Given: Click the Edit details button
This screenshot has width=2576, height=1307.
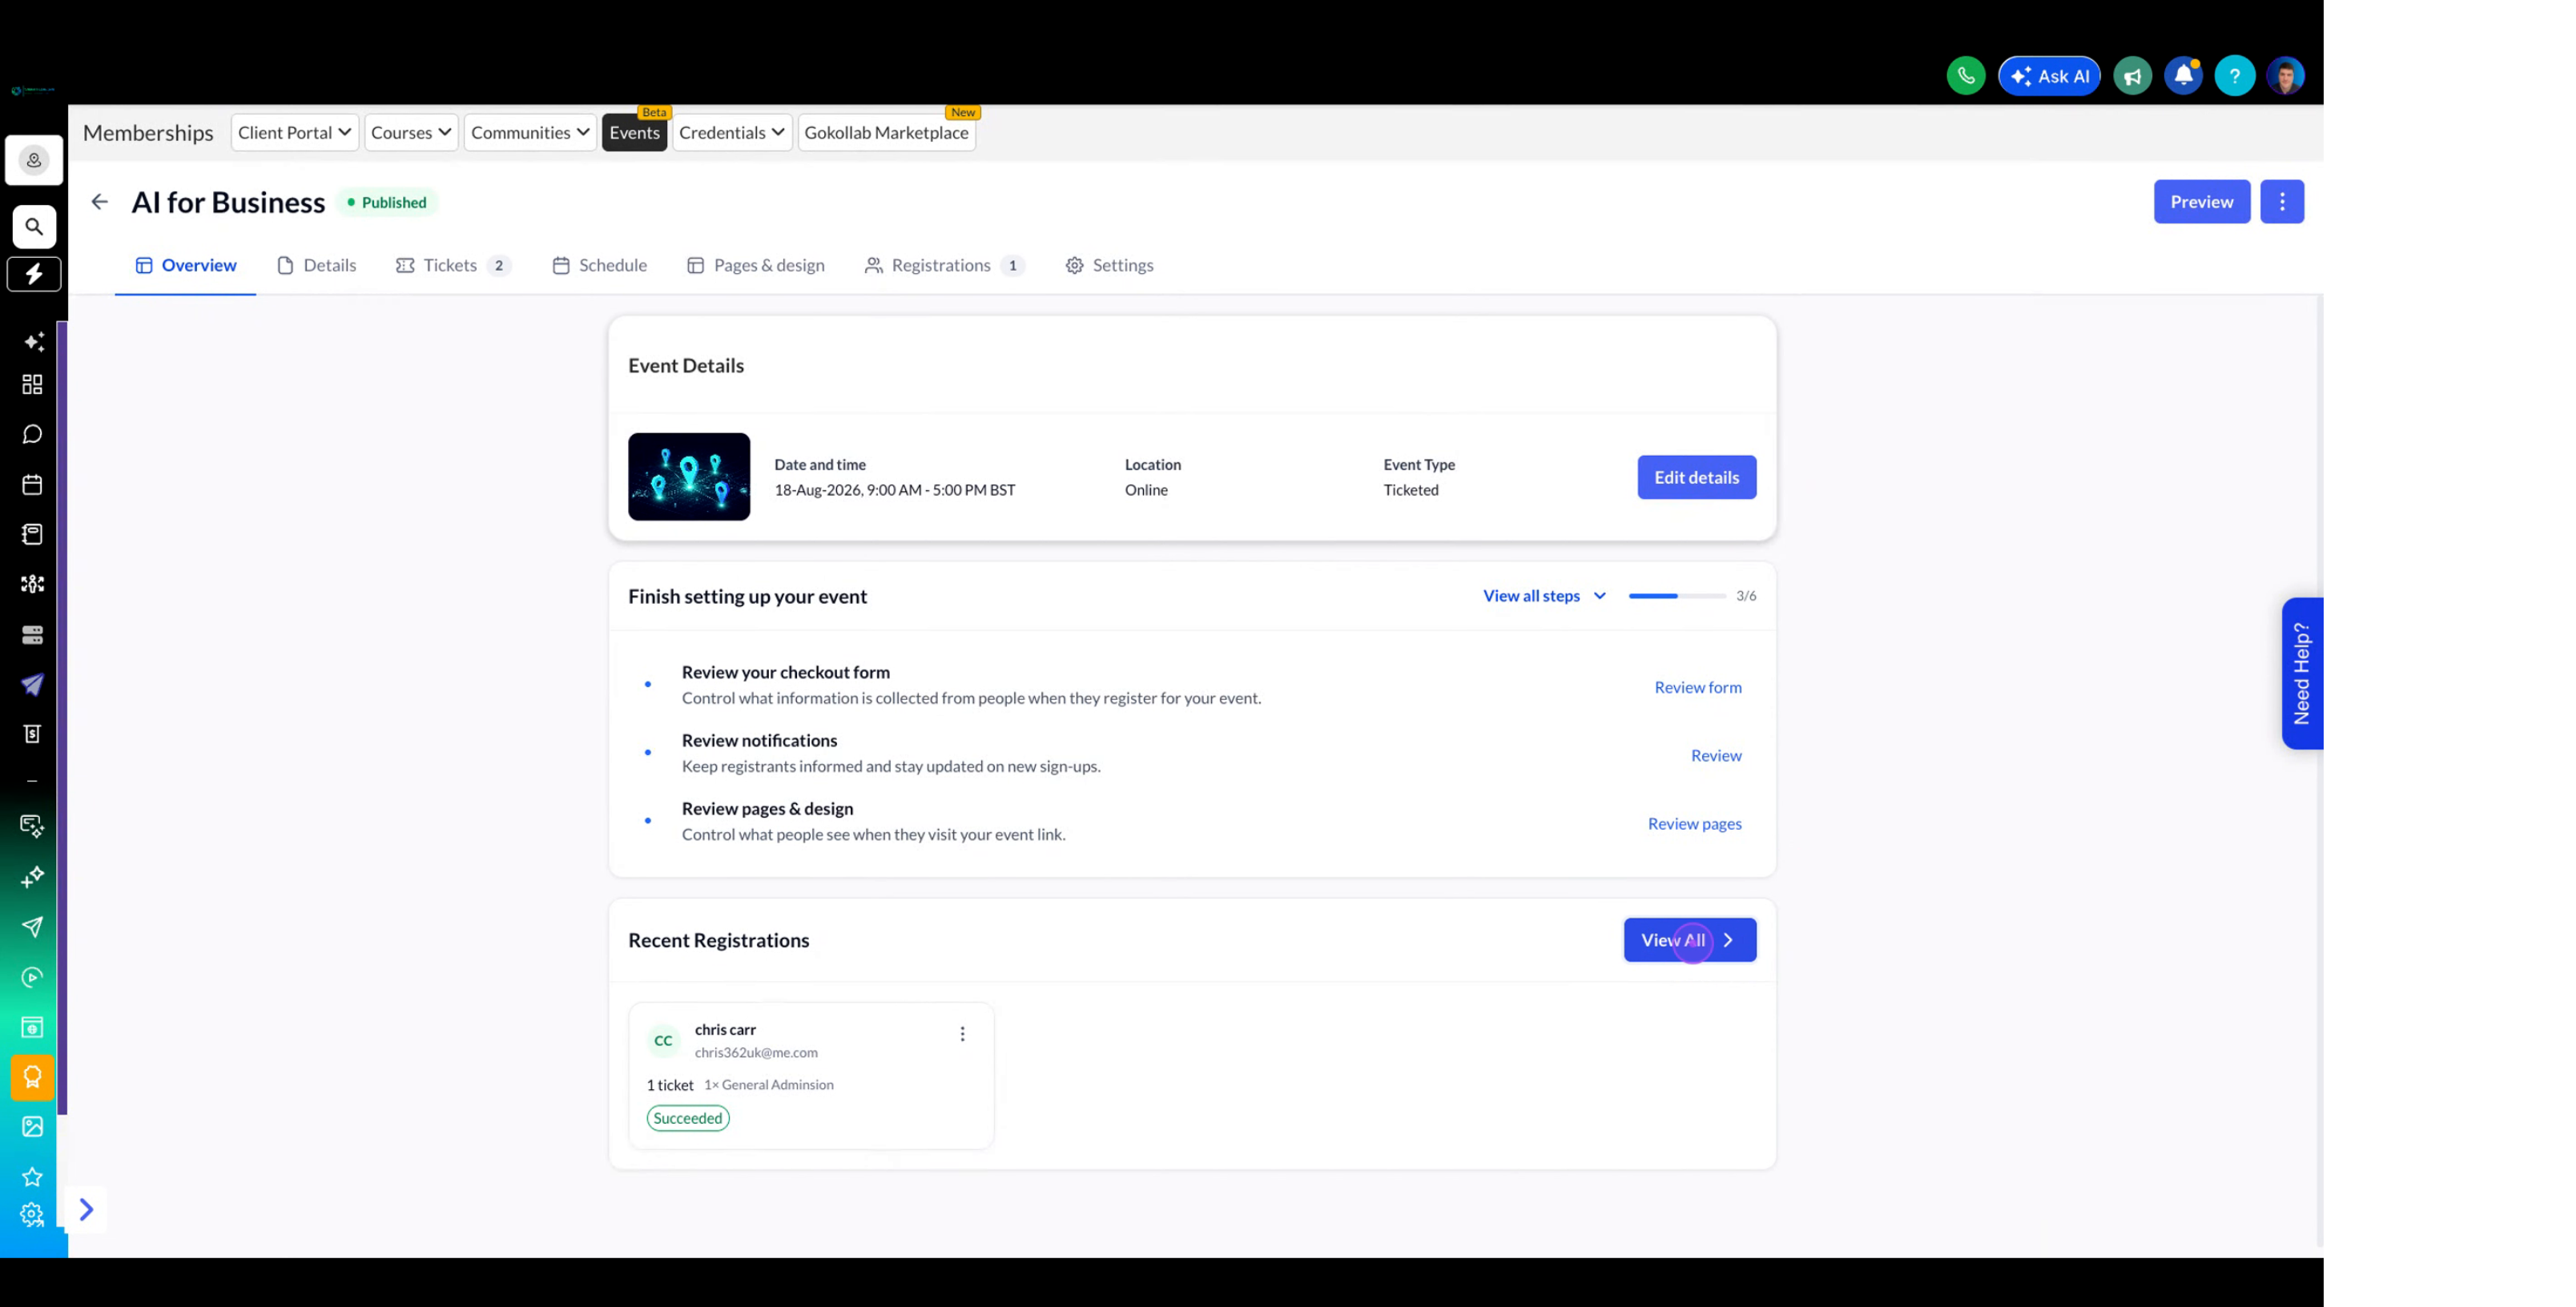Looking at the screenshot, I should click(x=1696, y=477).
